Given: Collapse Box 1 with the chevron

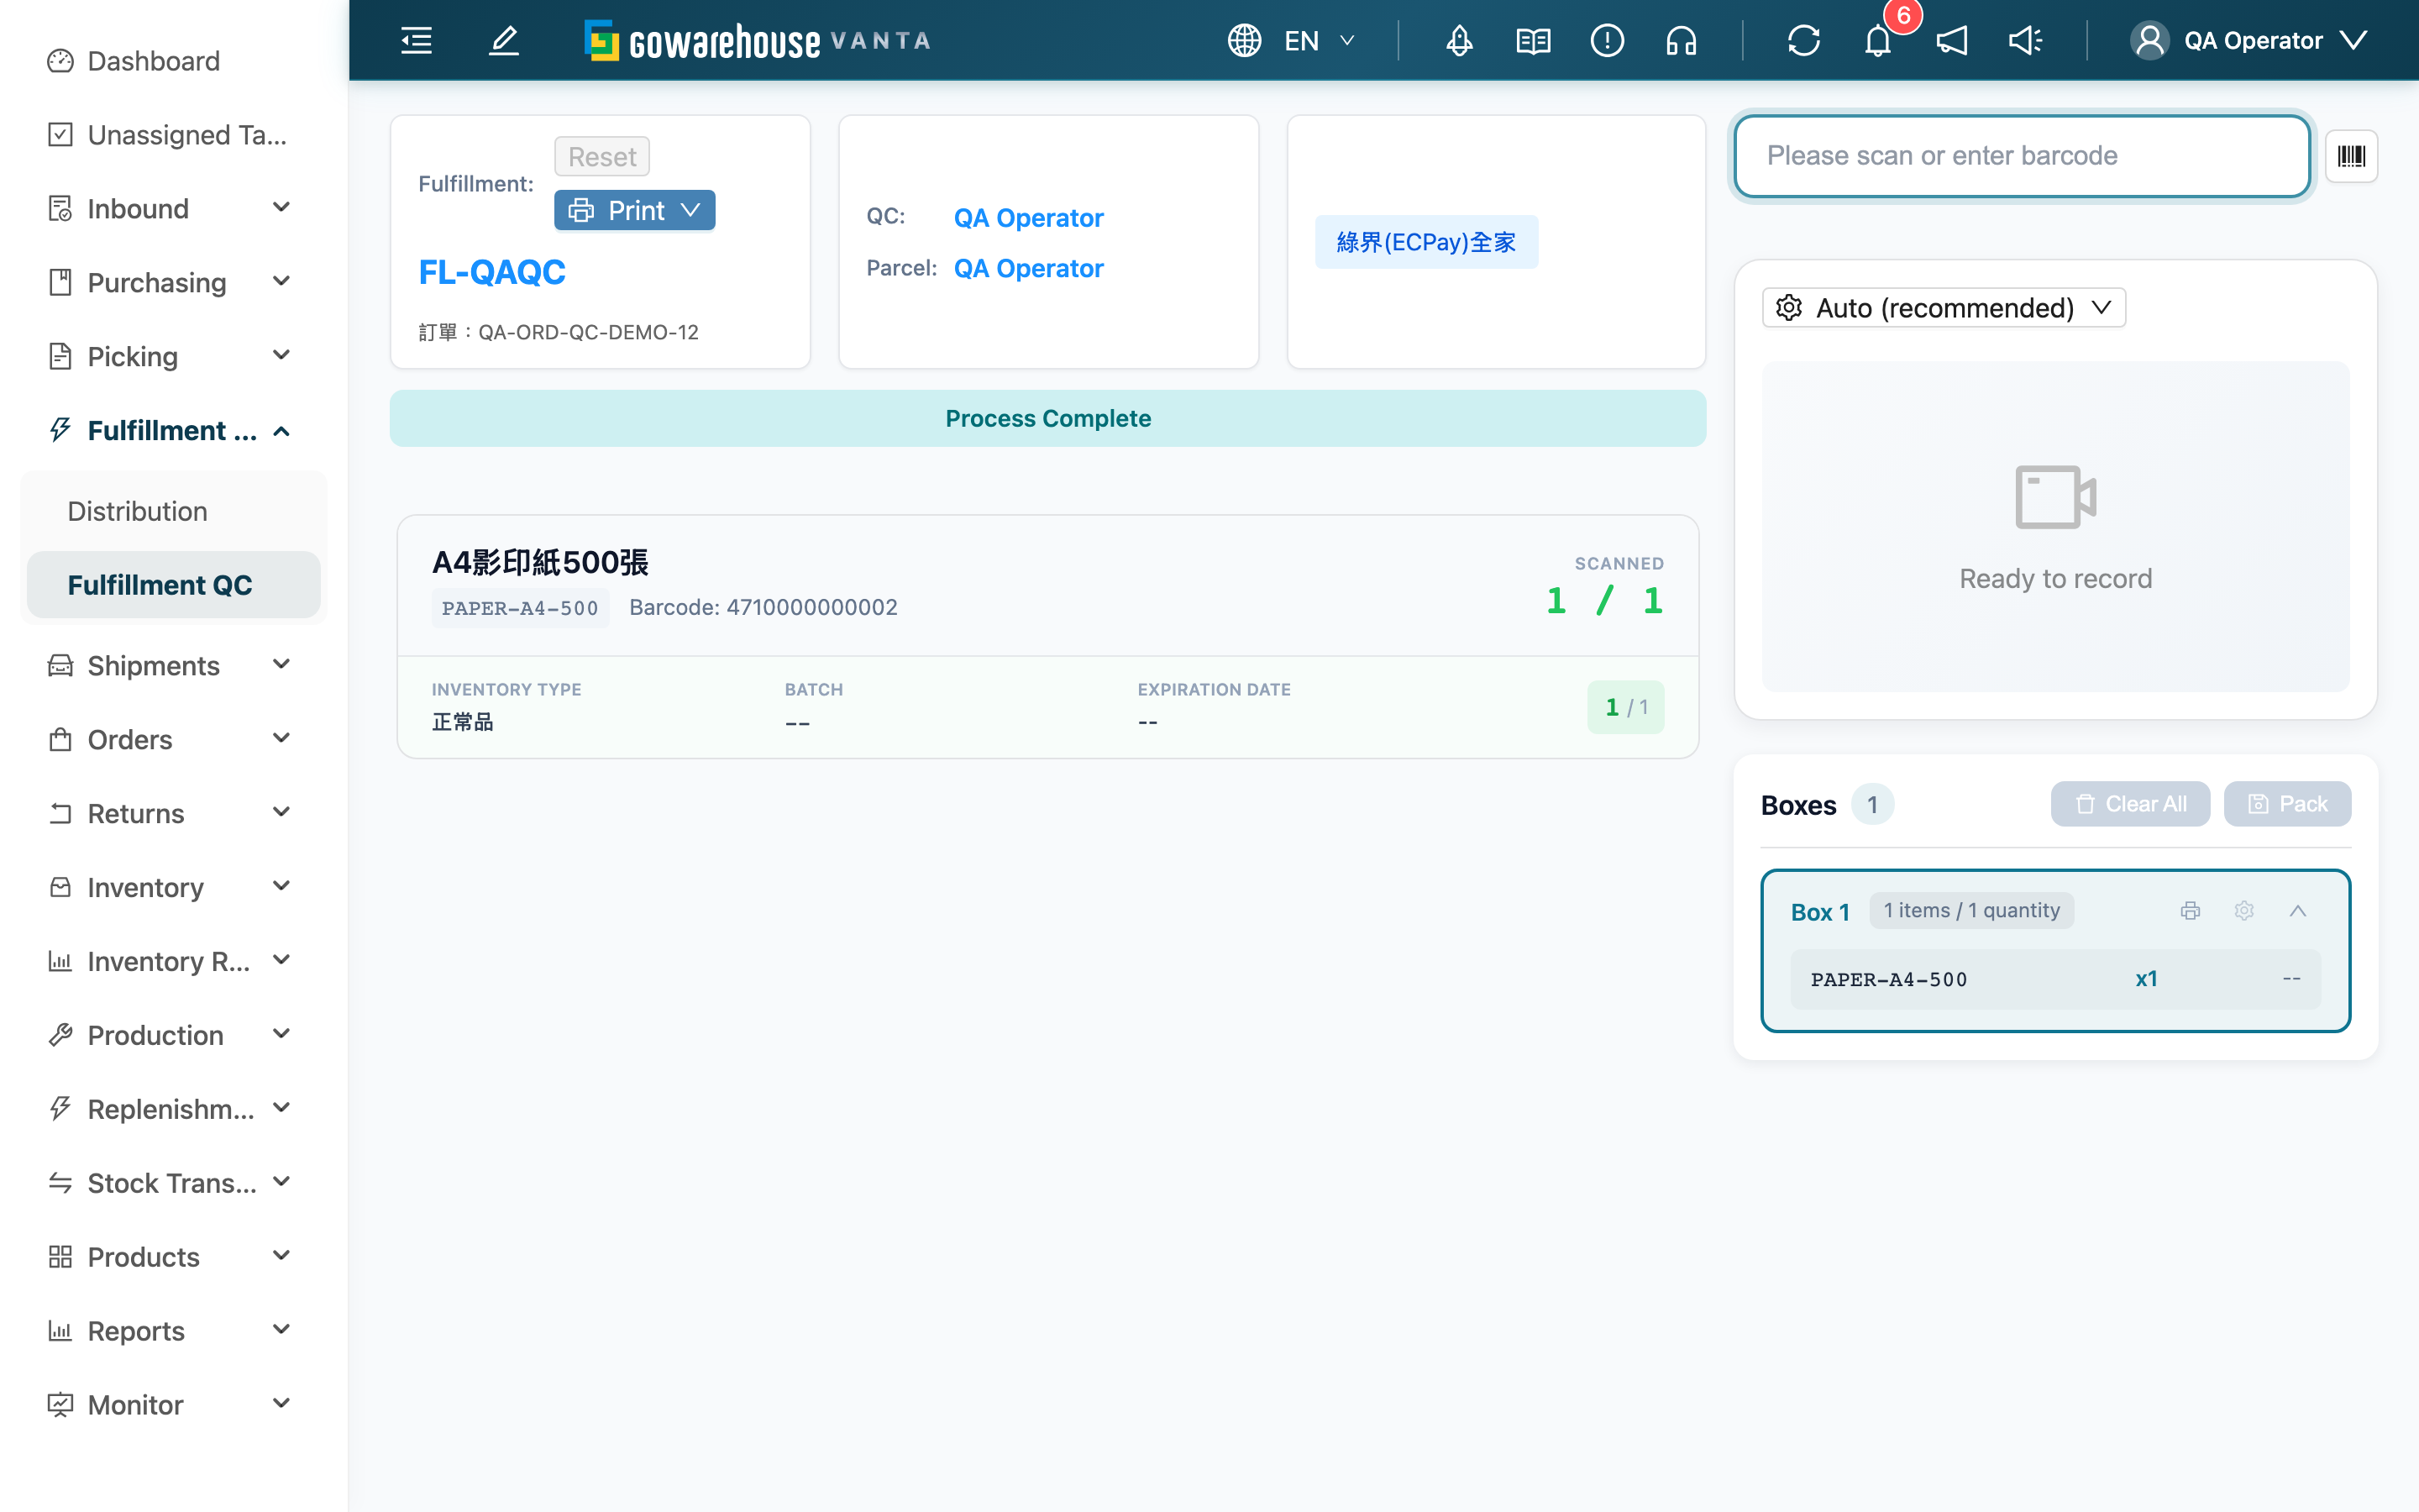Looking at the screenshot, I should point(2298,911).
